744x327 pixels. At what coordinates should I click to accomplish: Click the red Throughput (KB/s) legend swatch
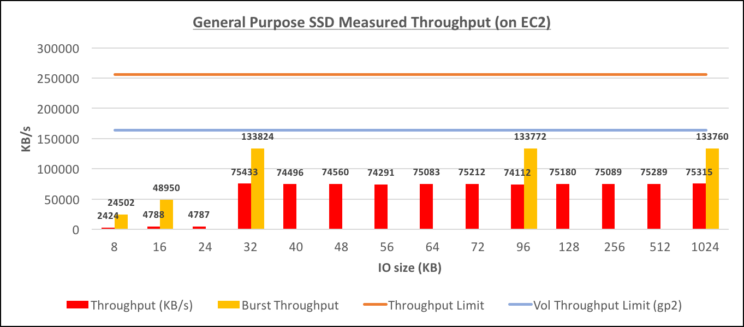(x=76, y=305)
